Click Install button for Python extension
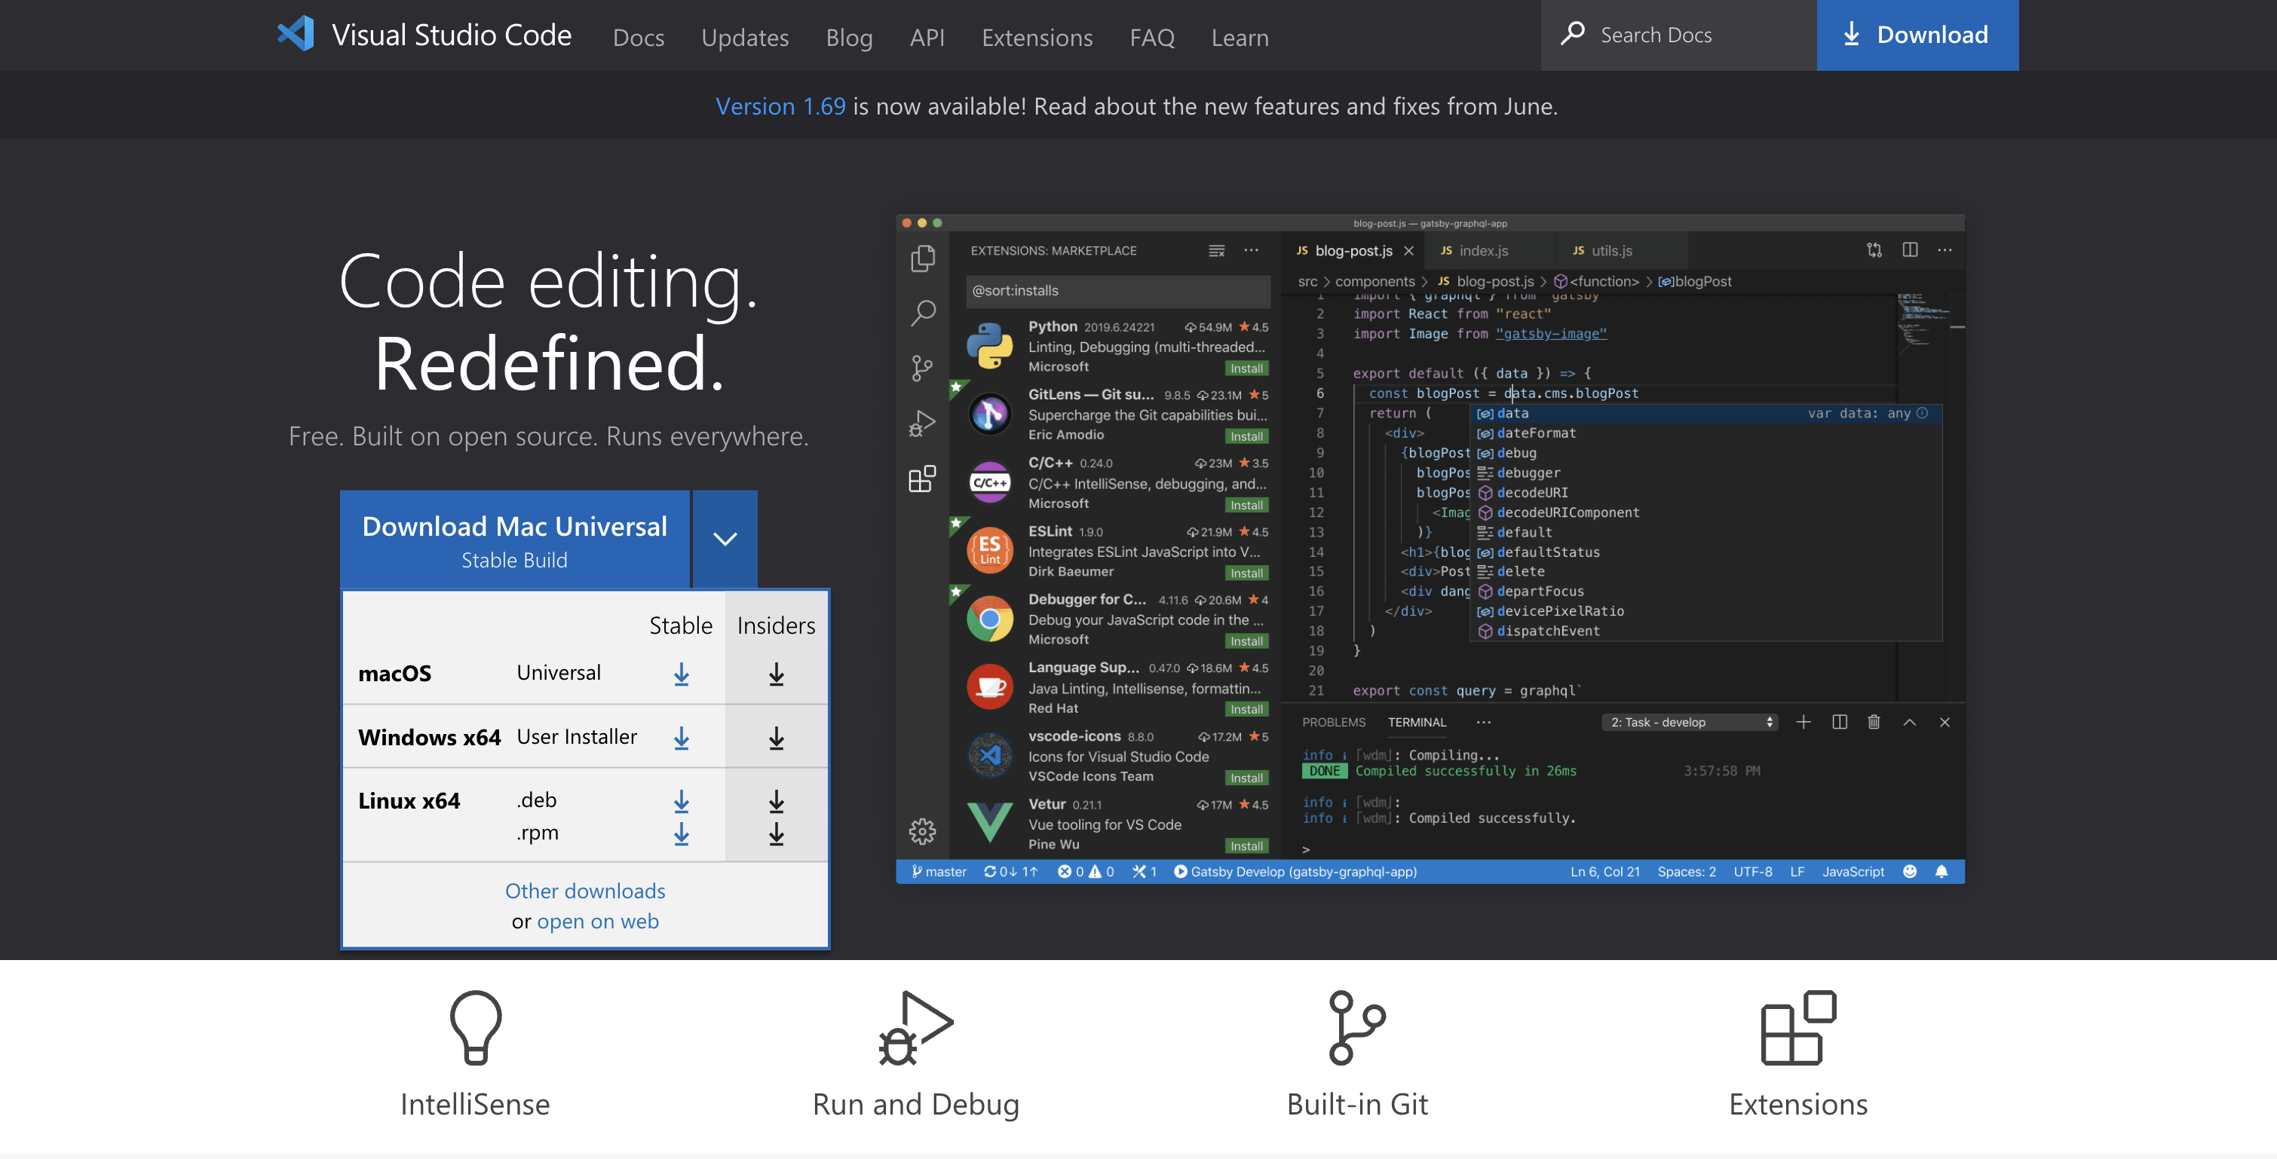Viewport: 2277px width, 1159px height. tap(1246, 368)
